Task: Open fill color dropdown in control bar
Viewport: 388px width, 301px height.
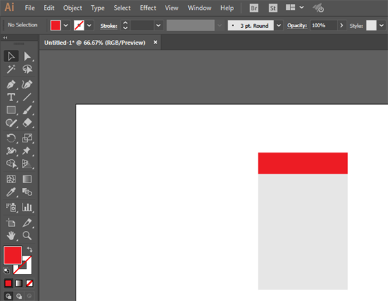Action: coord(66,25)
